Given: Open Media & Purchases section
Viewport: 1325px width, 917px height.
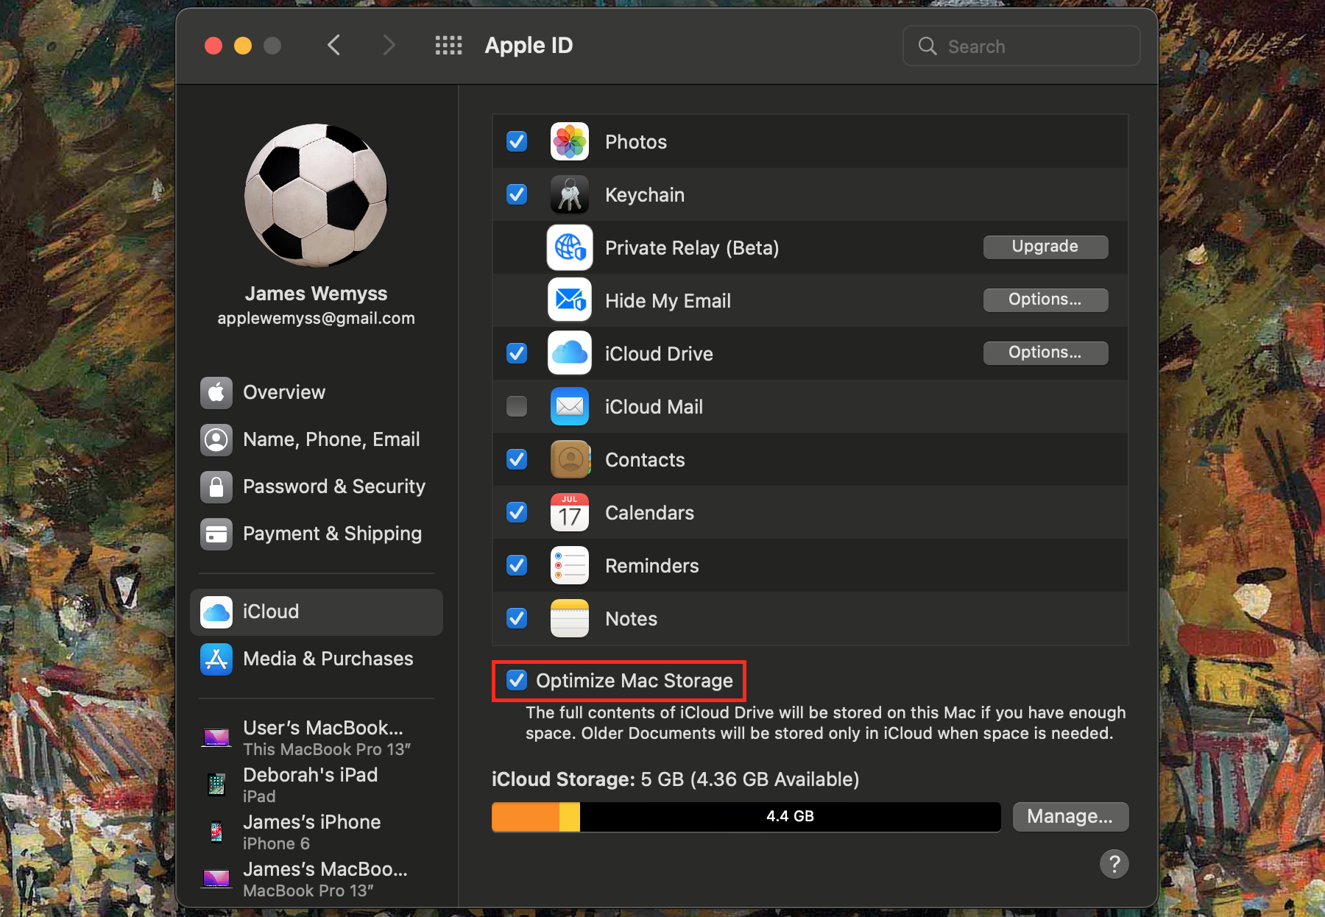Looking at the screenshot, I should [317, 659].
